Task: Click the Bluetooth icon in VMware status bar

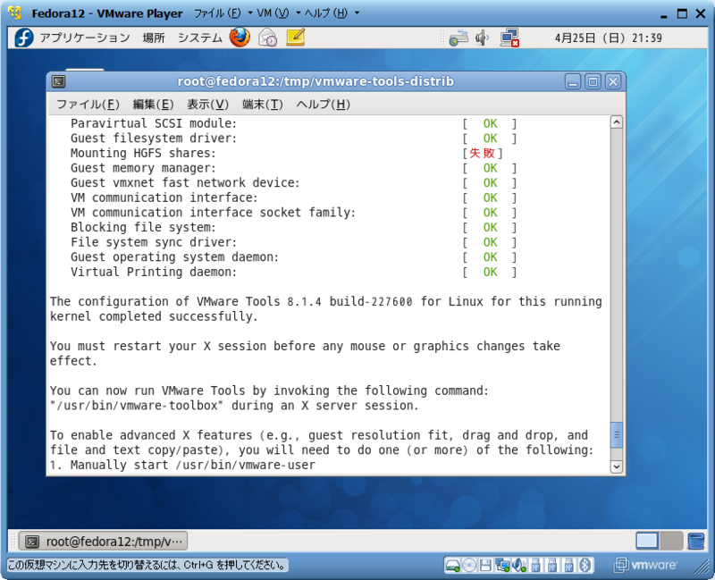Action: coord(585,566)
